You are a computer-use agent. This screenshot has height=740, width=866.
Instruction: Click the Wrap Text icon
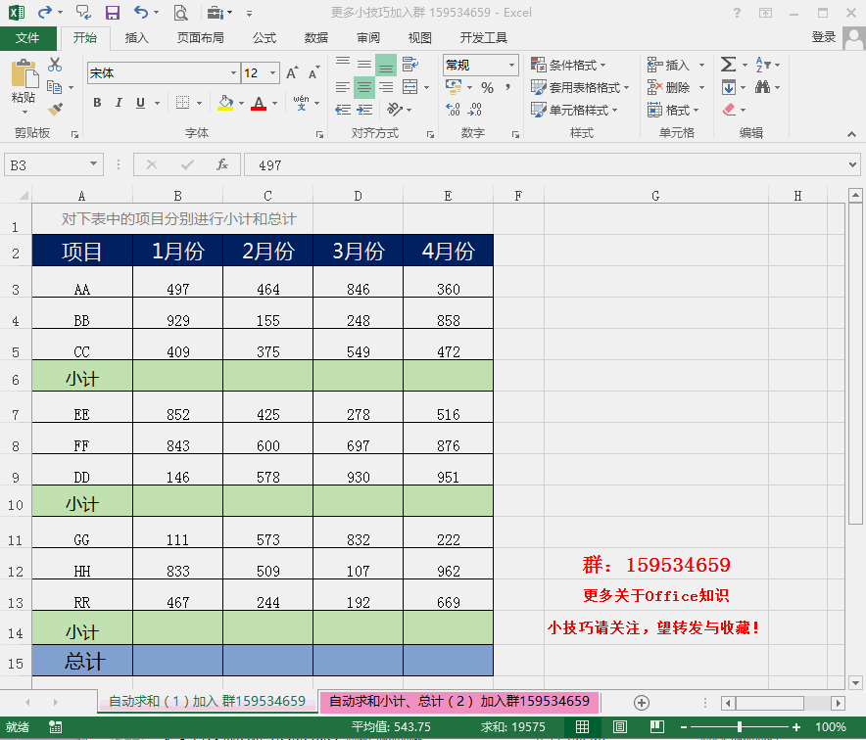[x=409, y=65]
